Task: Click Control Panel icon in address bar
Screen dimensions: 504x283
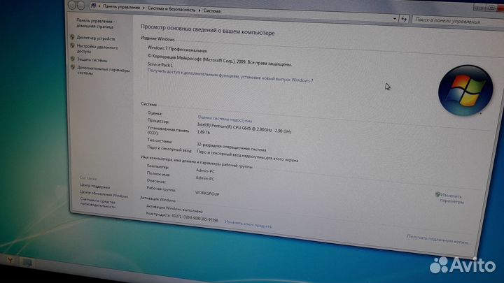Action: (94, 6)
